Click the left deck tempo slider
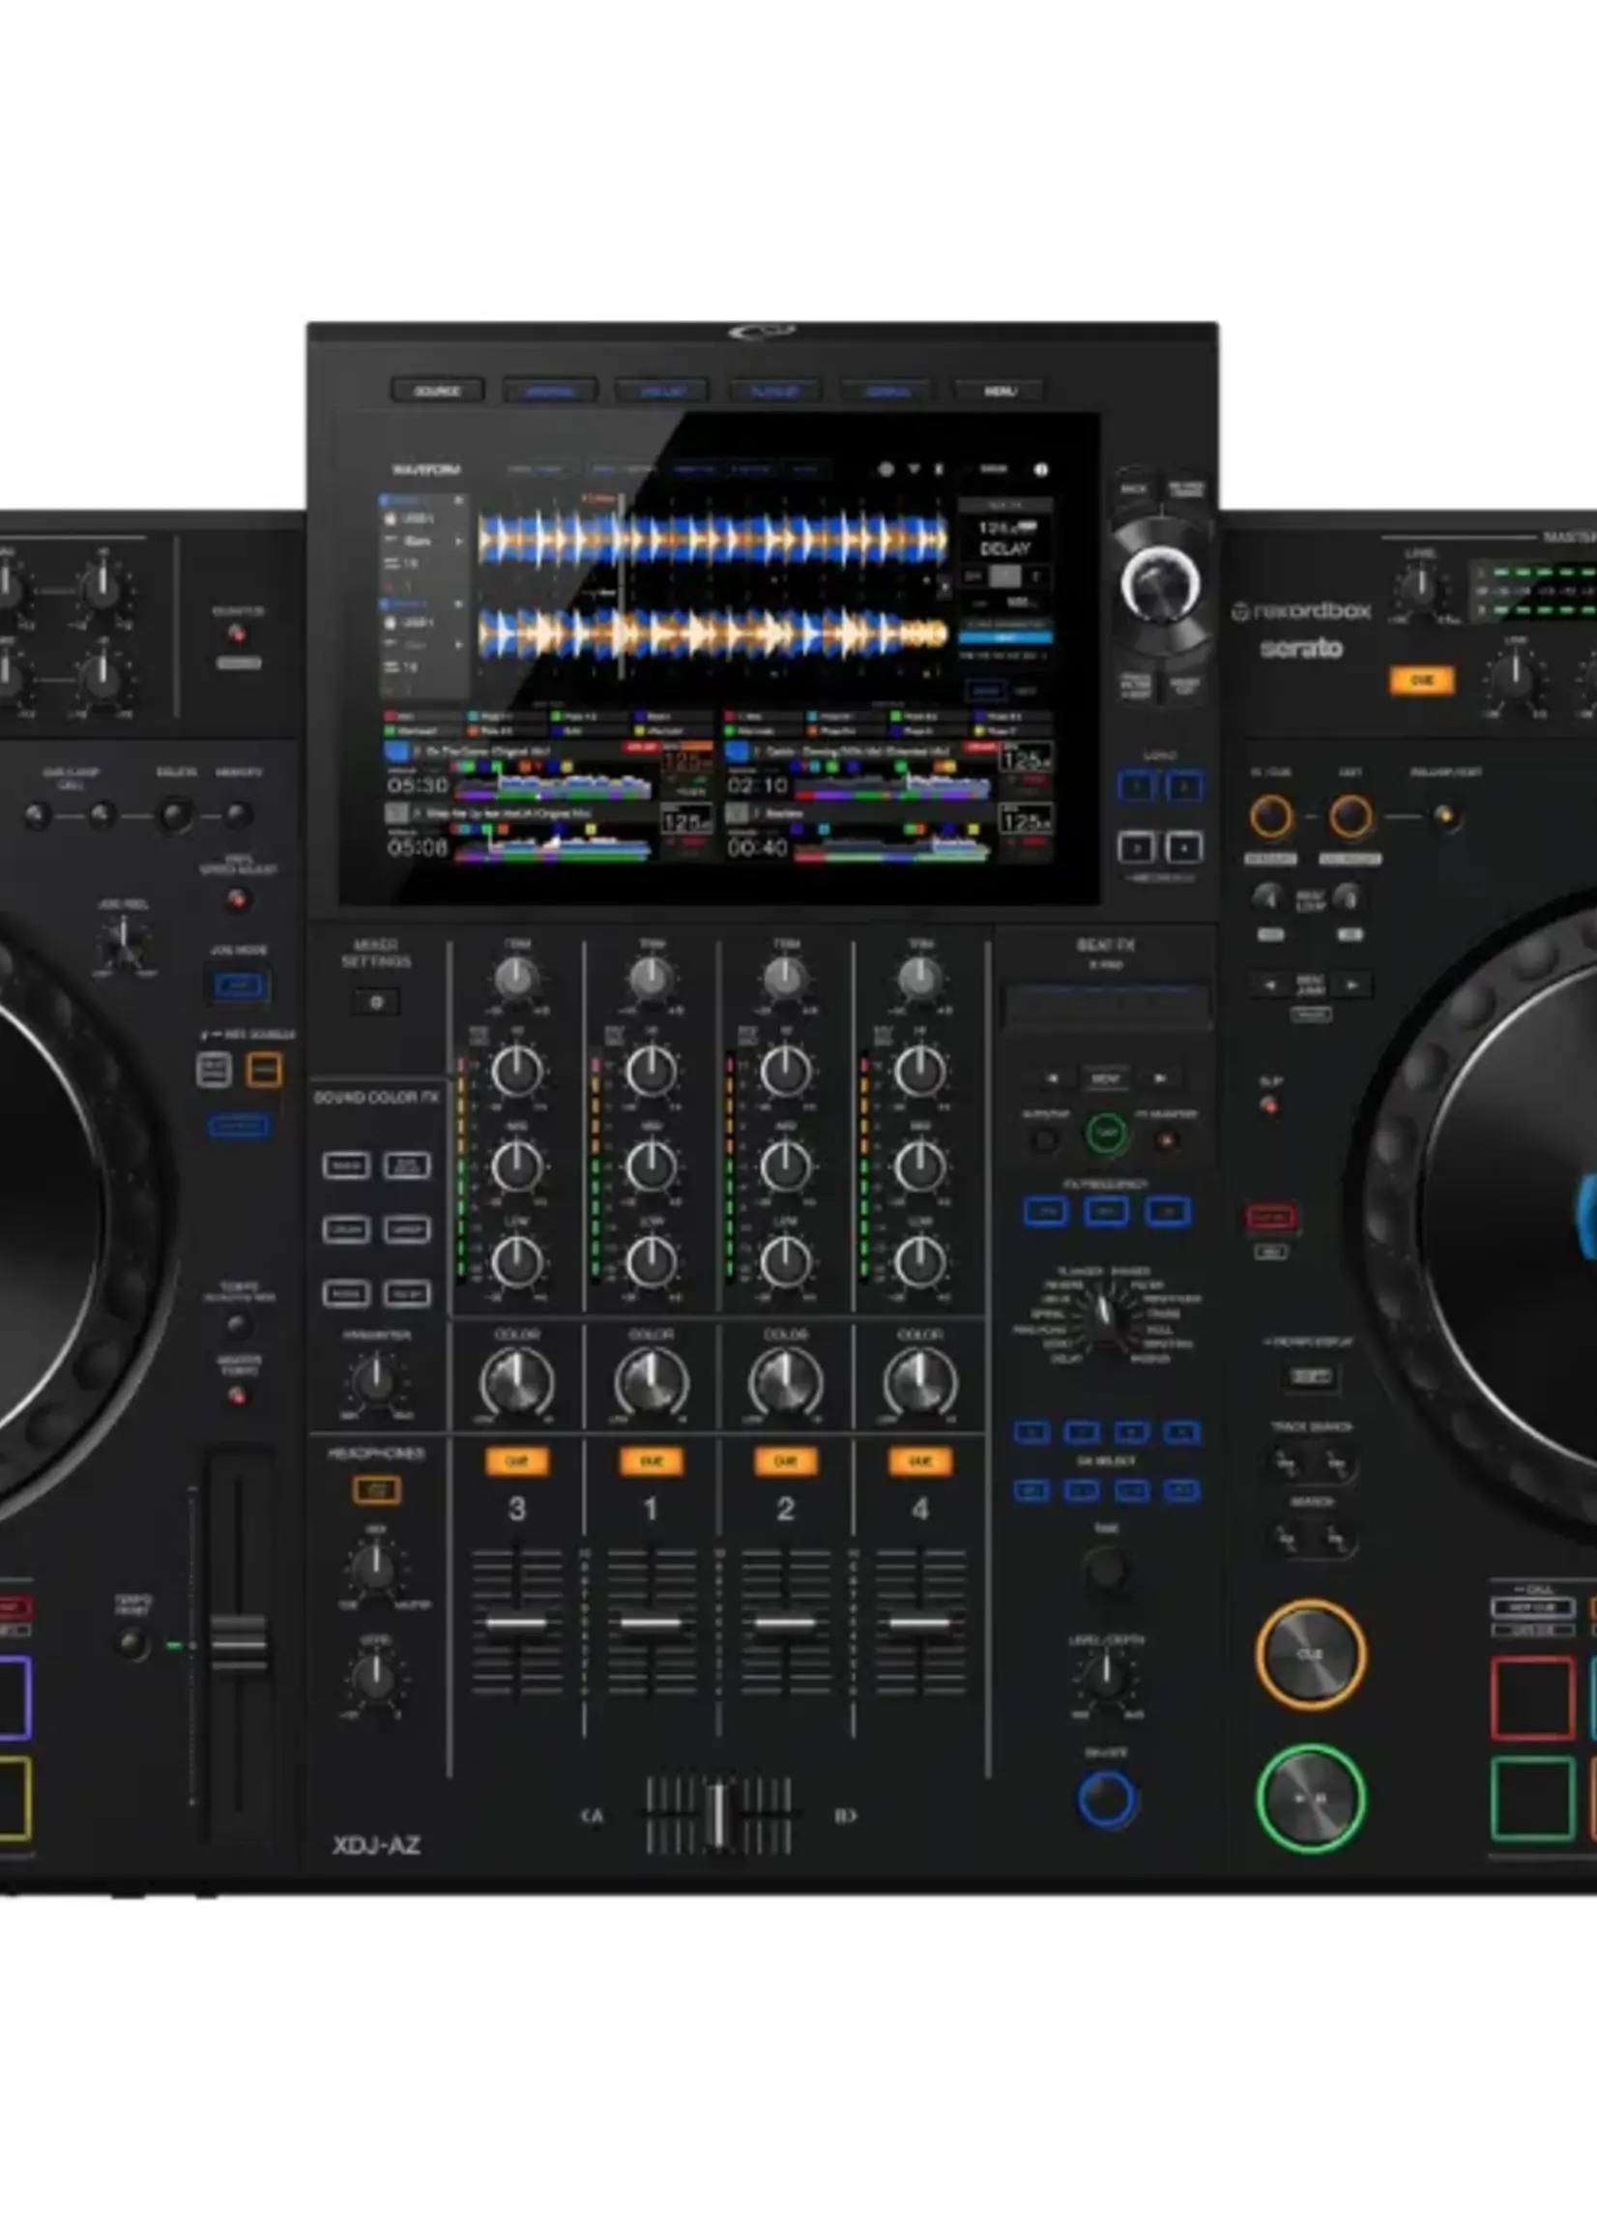This screenshot has width=1597, height=2237. (x=238, y=1642)
